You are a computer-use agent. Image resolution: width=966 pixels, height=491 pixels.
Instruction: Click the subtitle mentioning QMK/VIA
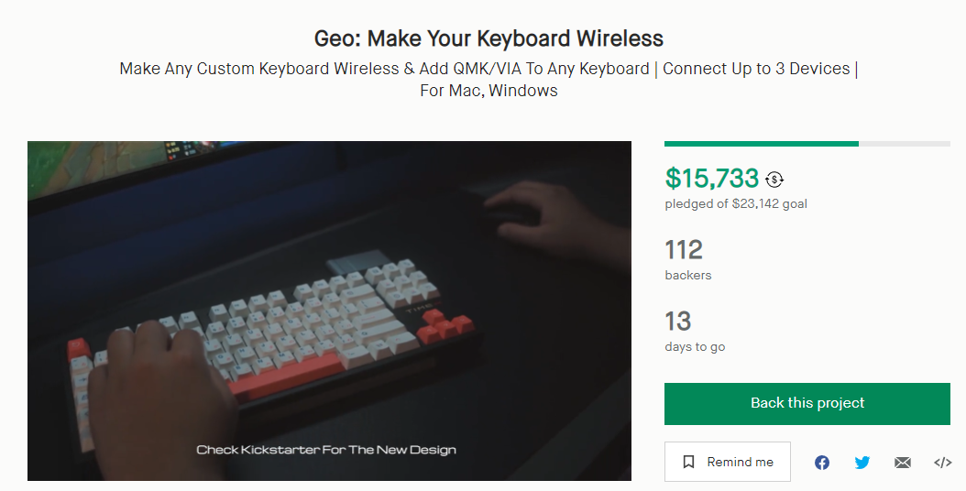[488, 80]
